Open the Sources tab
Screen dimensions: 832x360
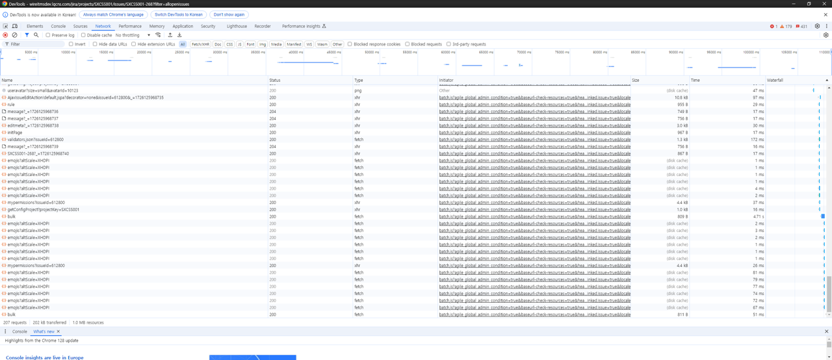(80, 26)
